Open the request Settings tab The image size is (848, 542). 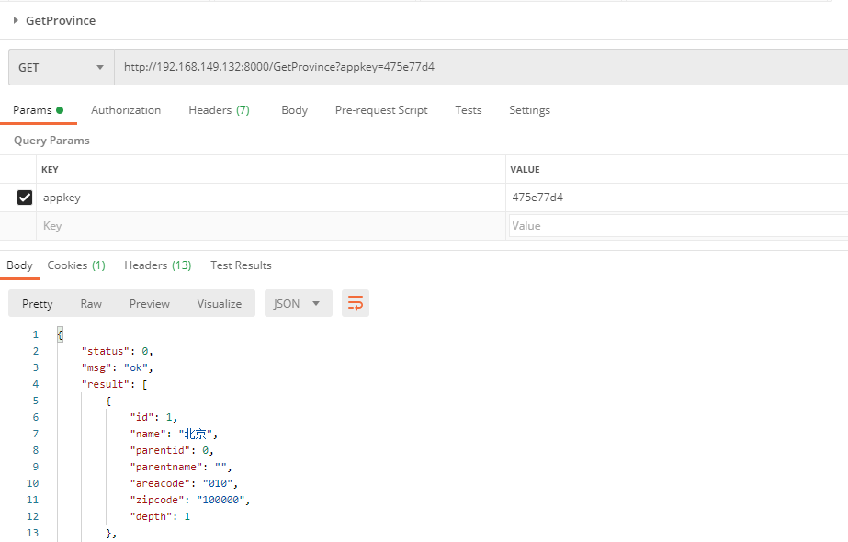point(529,110)
